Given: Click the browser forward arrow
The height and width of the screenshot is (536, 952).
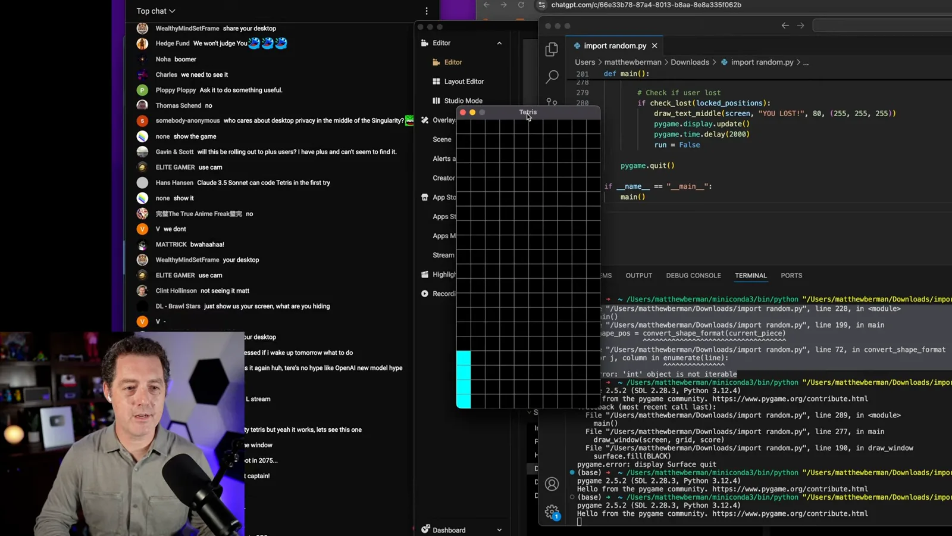Looking at the screenshot, I should 504,5.
